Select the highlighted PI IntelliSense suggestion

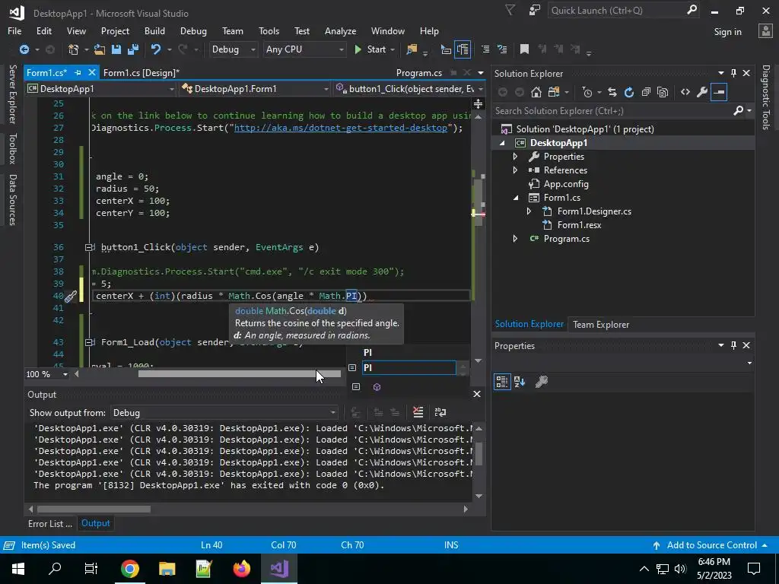[x=409, y=367]
